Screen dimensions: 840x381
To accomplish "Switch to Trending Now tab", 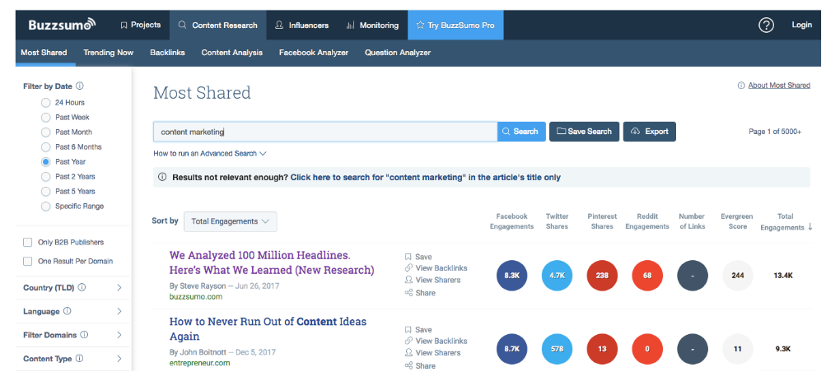I will coord(108,53).
